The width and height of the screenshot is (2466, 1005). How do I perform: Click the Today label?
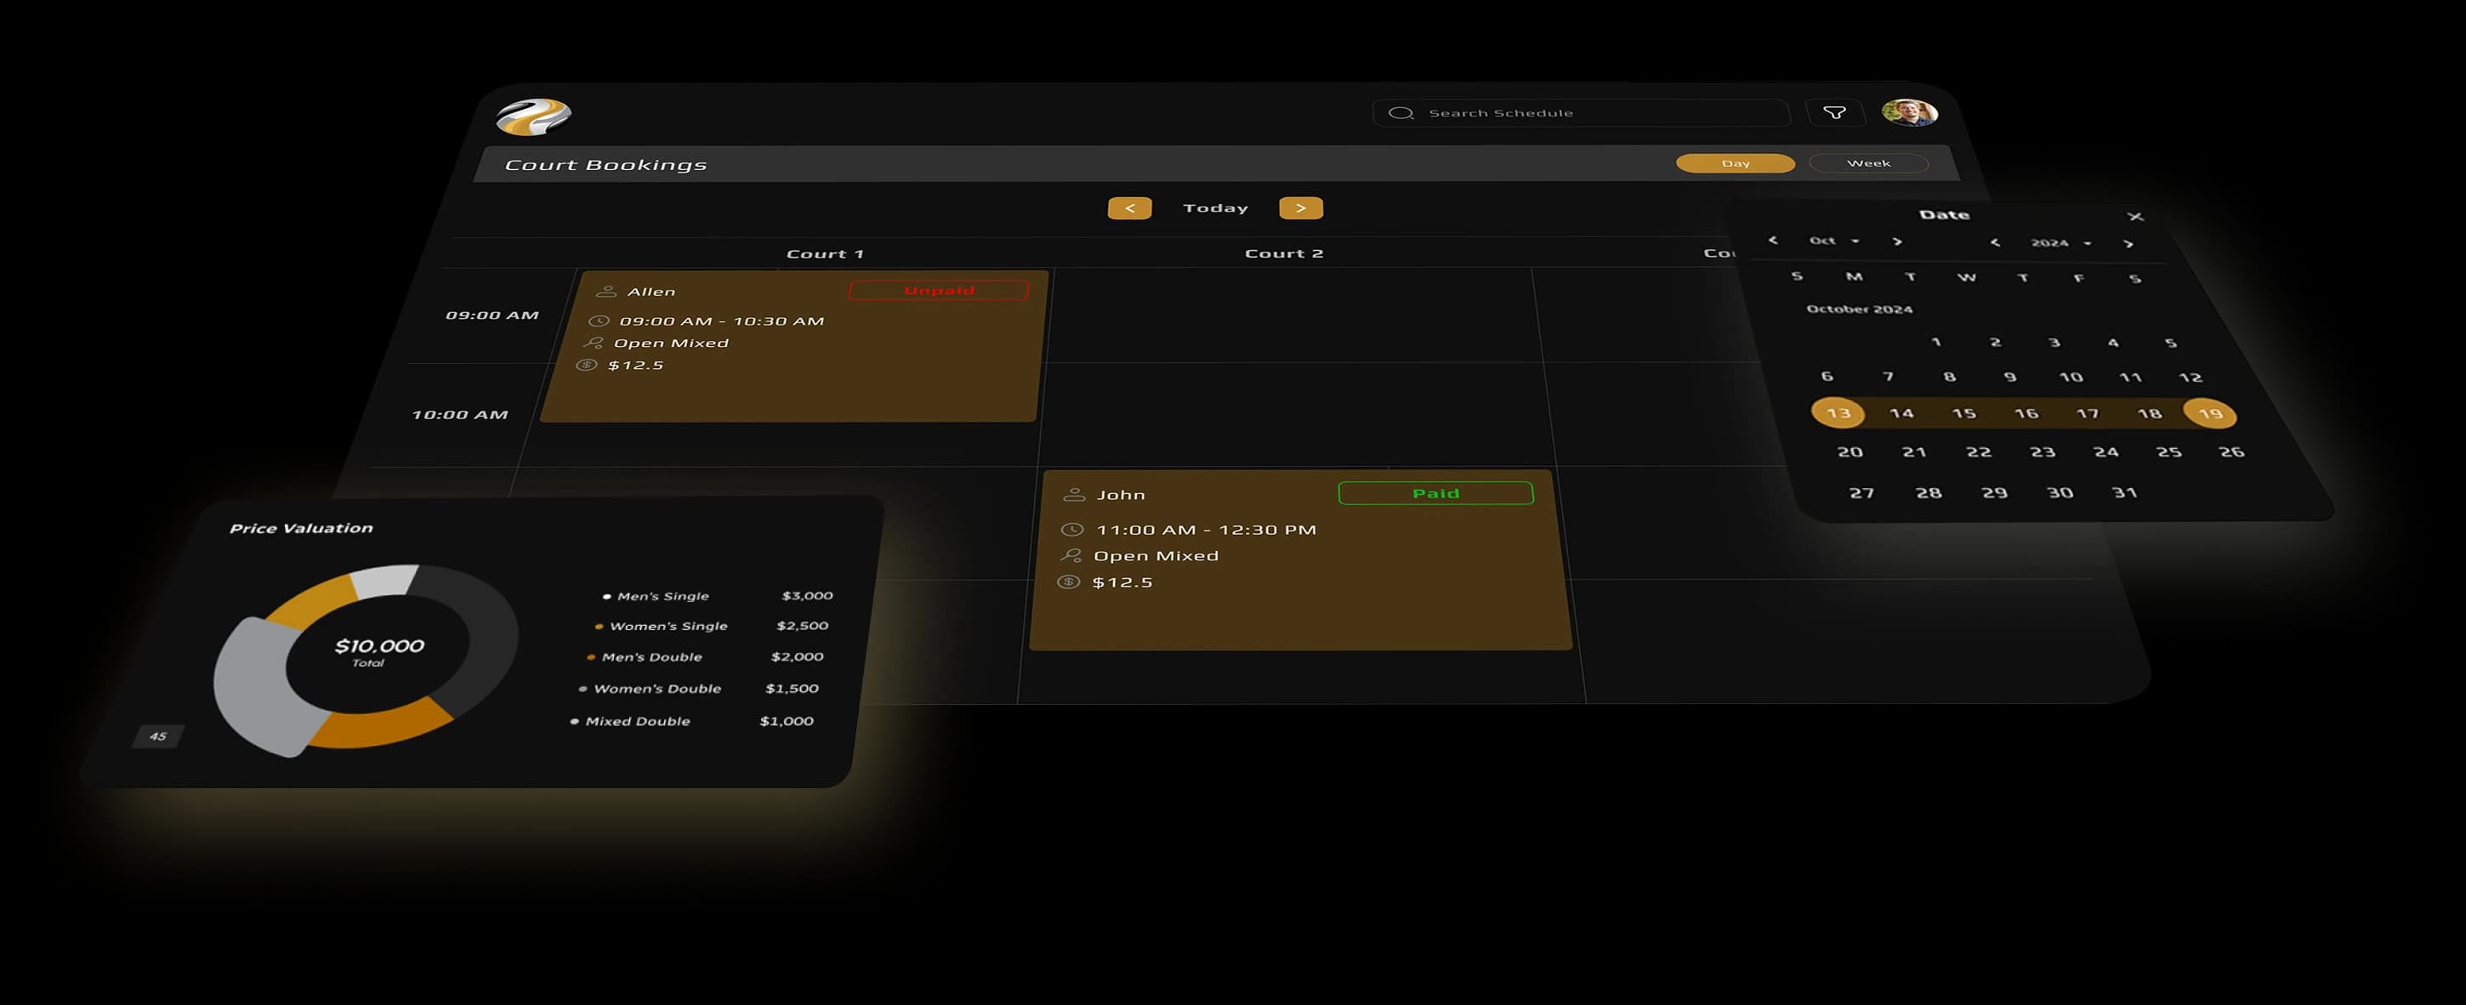(x=1216, y=207)
